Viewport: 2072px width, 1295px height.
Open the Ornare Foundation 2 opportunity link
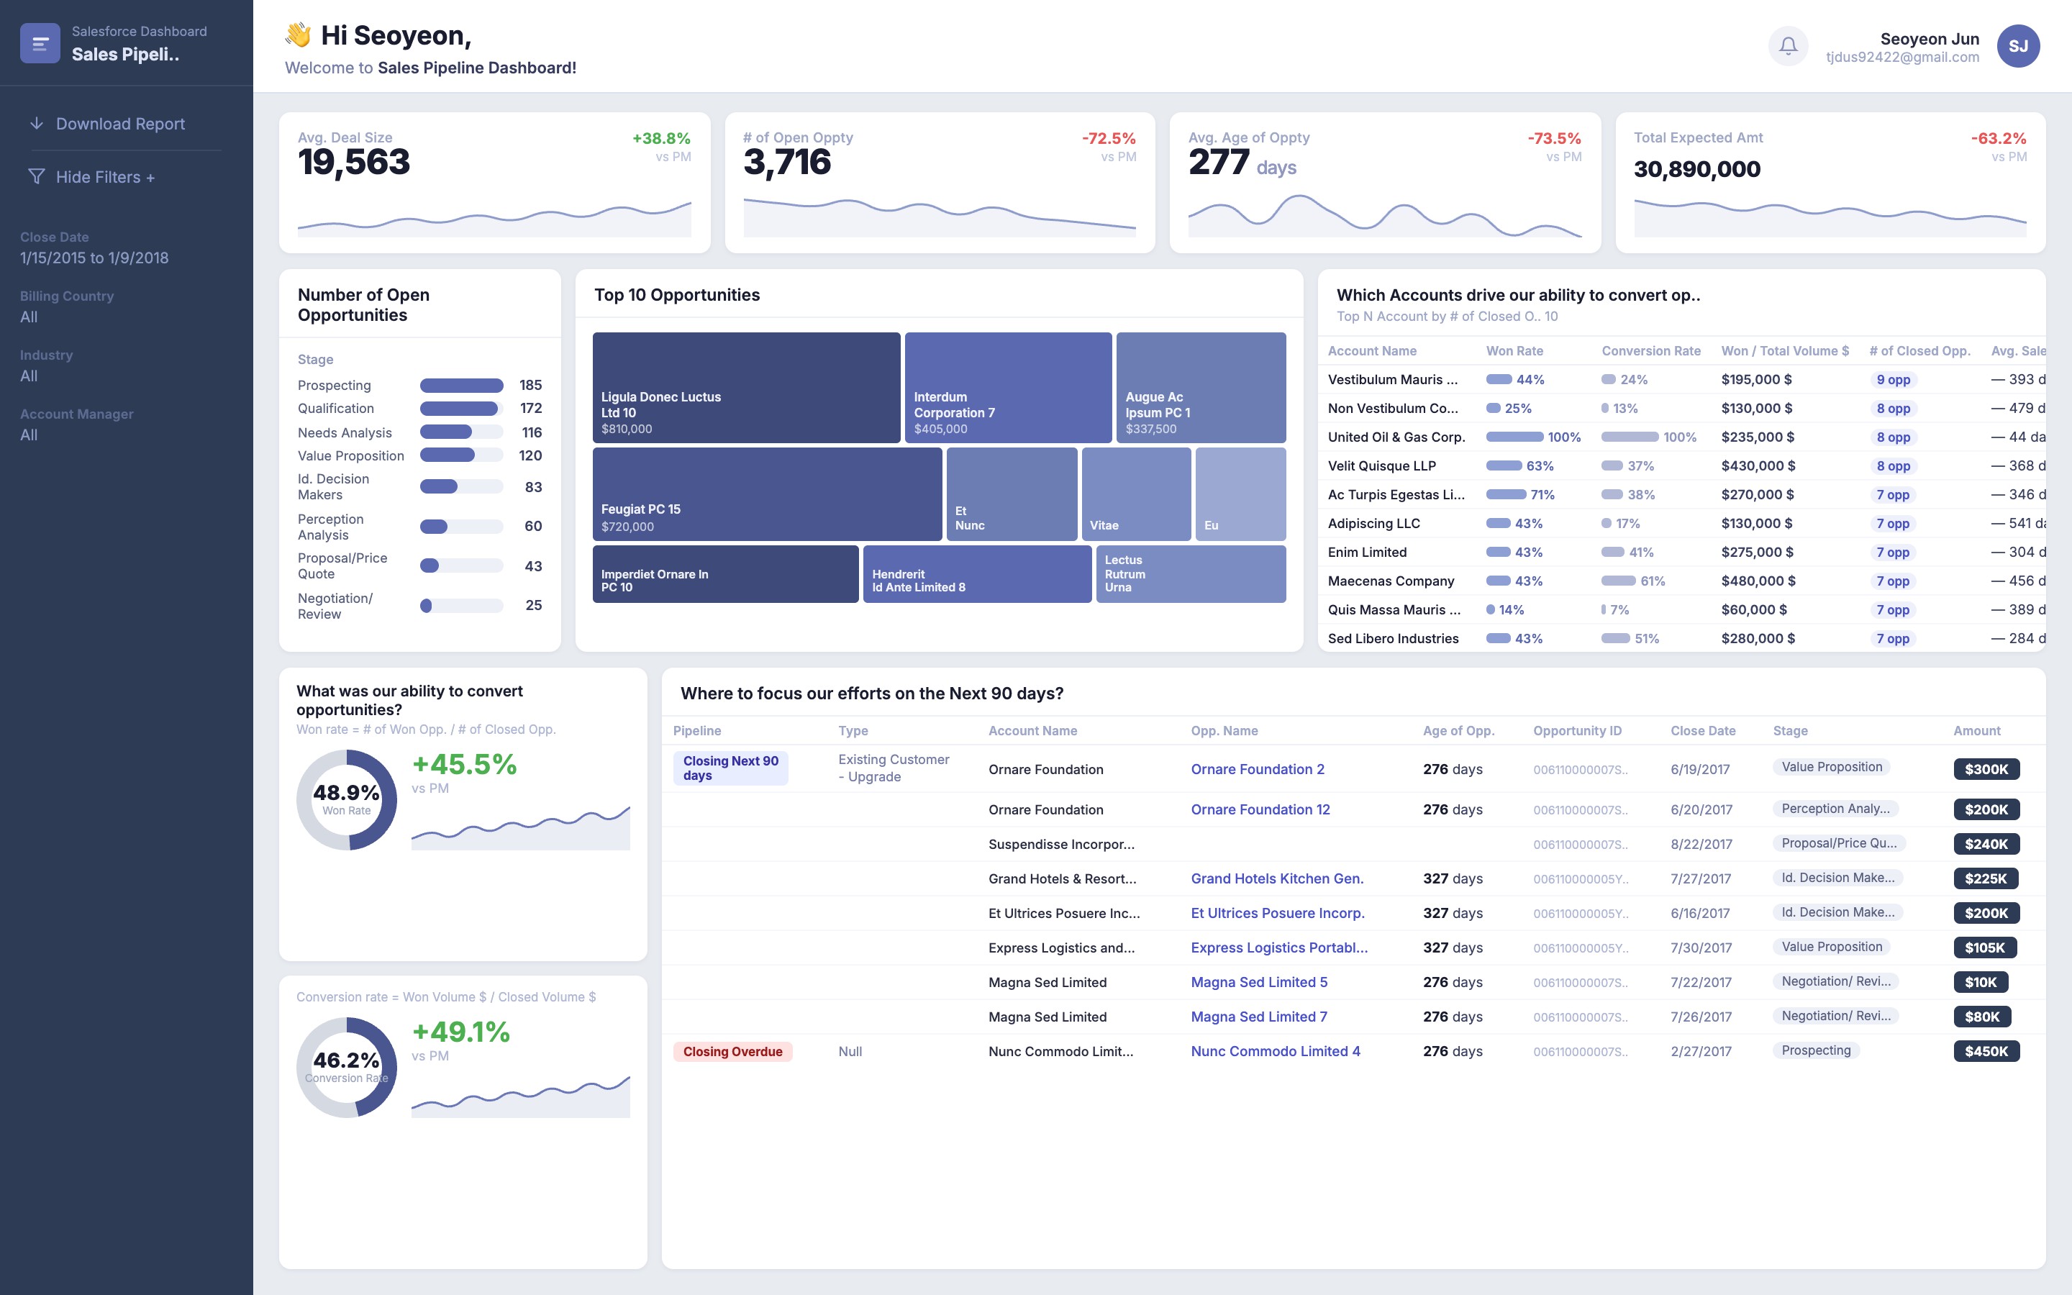pos(1257,769)
